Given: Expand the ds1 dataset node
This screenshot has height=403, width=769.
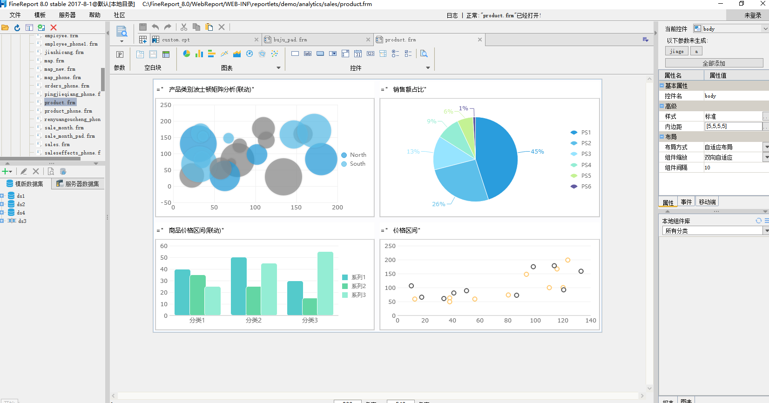Looking at the screenshot, I should point(2,195).
